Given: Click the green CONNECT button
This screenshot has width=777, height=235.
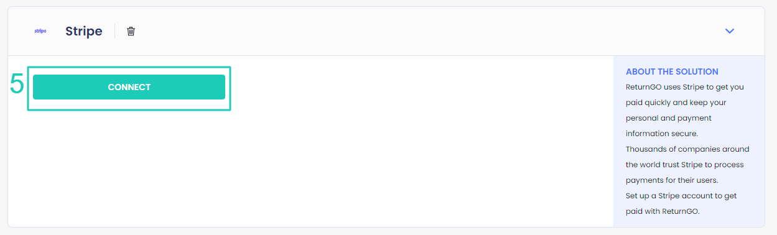Looking at the screenshot, I should 129,87.
